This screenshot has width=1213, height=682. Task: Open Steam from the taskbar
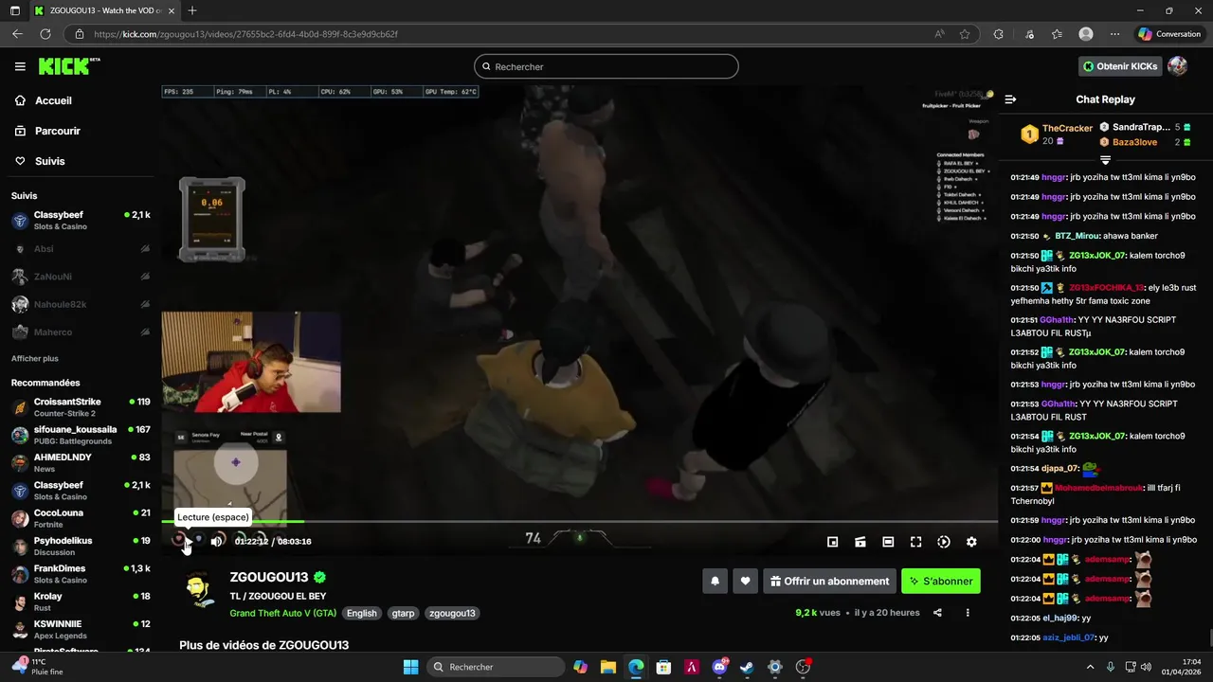click(x=747, y=667)
